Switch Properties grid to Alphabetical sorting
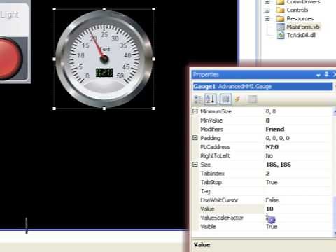336x252 pixels. click(211, 99)
